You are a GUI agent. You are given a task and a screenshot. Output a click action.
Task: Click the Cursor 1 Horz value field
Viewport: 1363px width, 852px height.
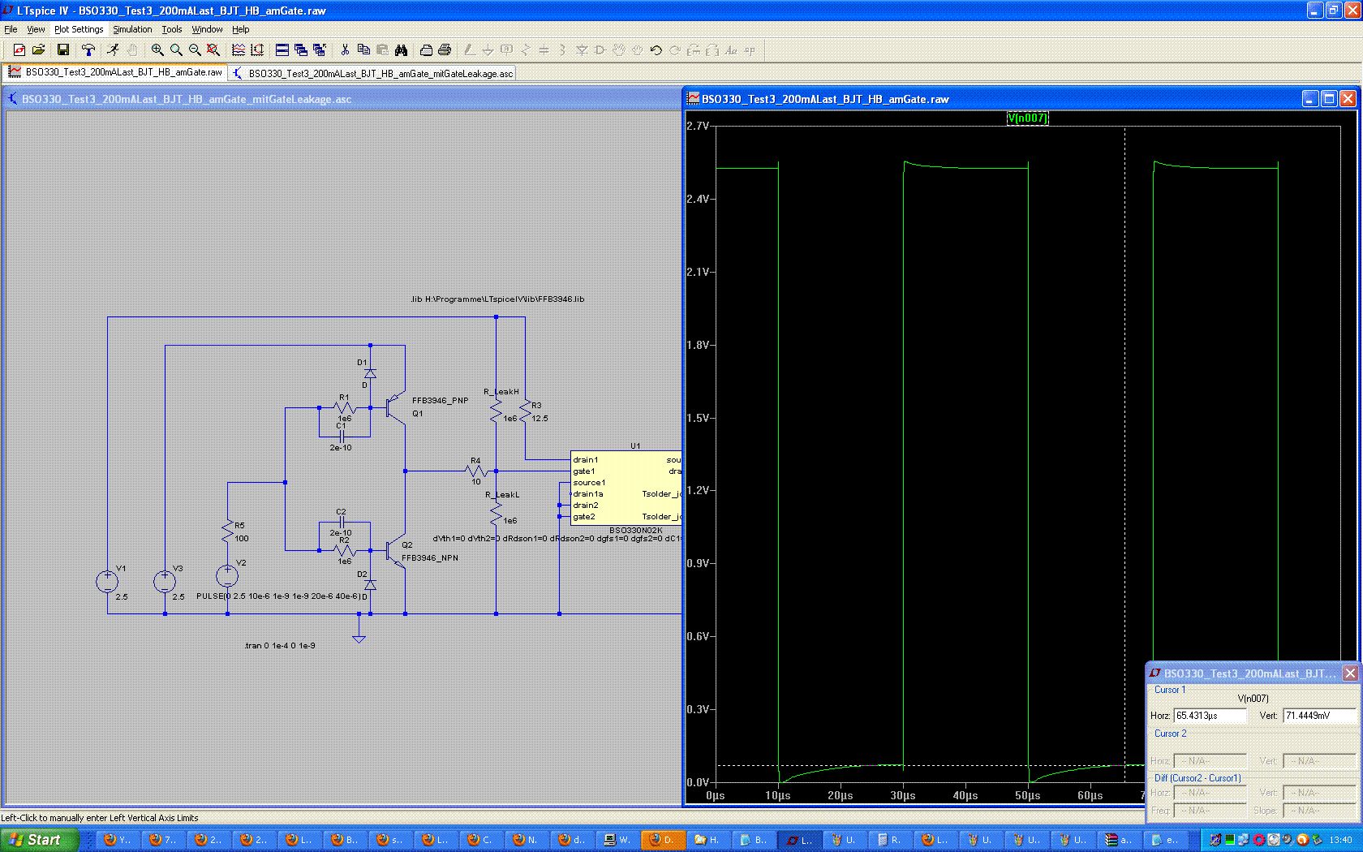[x=1209, y=716]
